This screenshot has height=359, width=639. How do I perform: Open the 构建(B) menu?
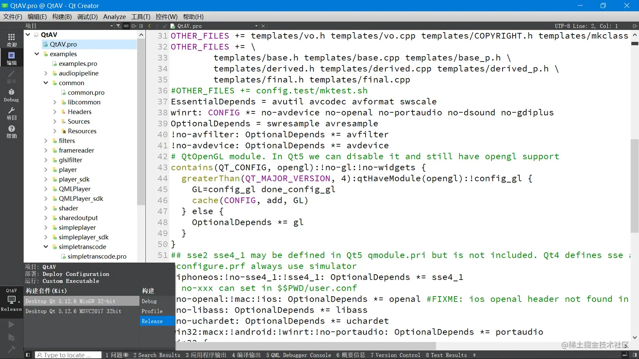62,17
